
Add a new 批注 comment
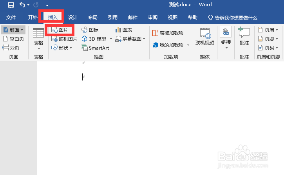pyautogui.click(x=244, y=36)
